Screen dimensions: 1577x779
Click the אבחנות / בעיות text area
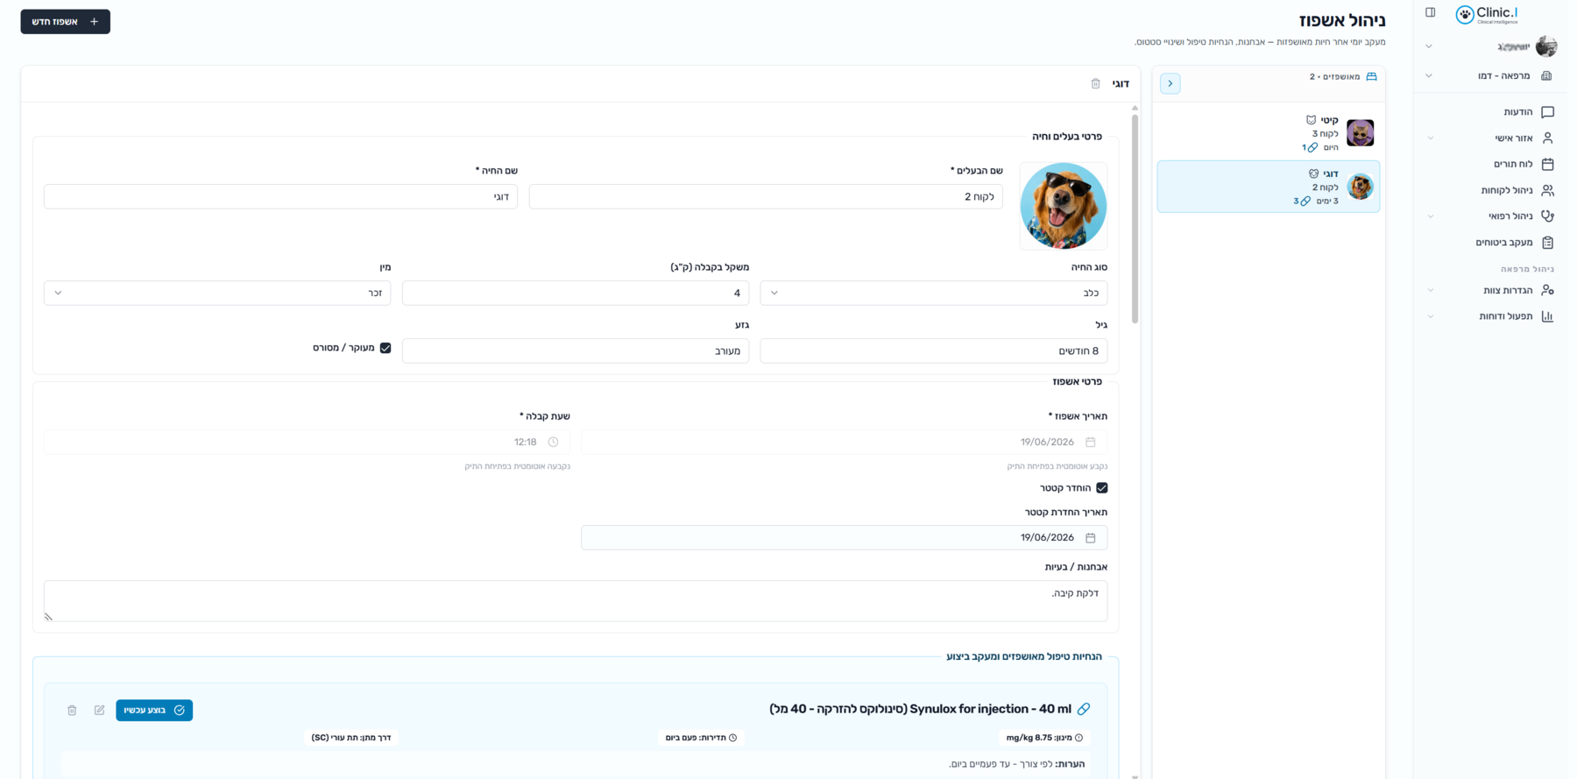[576, 601]
